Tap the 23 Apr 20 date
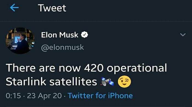Image resolution: width=192 pixels, height=107 pixels. click(x=44, y=96)
